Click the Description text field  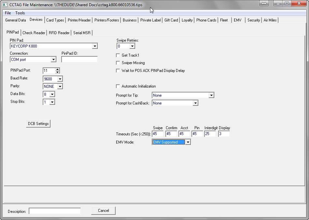coord(55,211)
